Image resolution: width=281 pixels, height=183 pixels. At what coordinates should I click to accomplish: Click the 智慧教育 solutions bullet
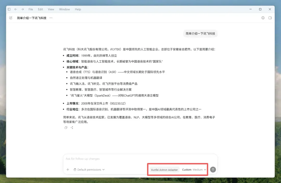(x=101, y=90)
